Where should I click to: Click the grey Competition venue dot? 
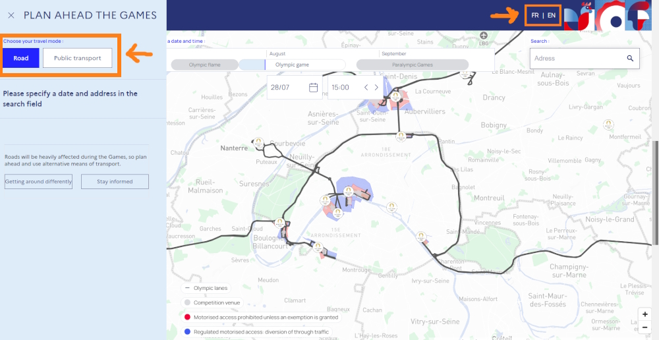[187, 302]
